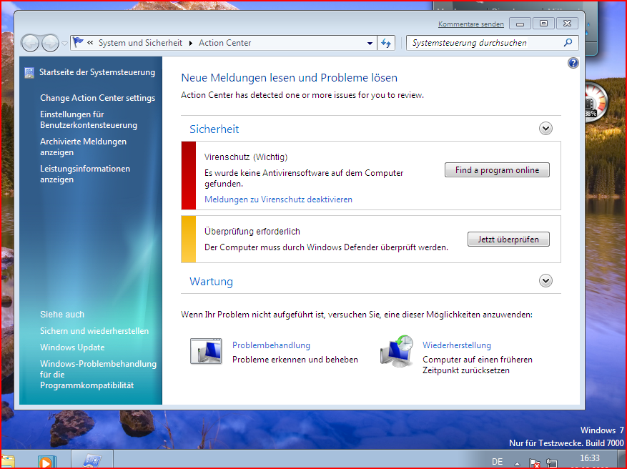This screenshot has width=627, height=469.
Task: Click 'Meldungen zu Virenschutz deaktivieren'
Action: tap(278, 199)
